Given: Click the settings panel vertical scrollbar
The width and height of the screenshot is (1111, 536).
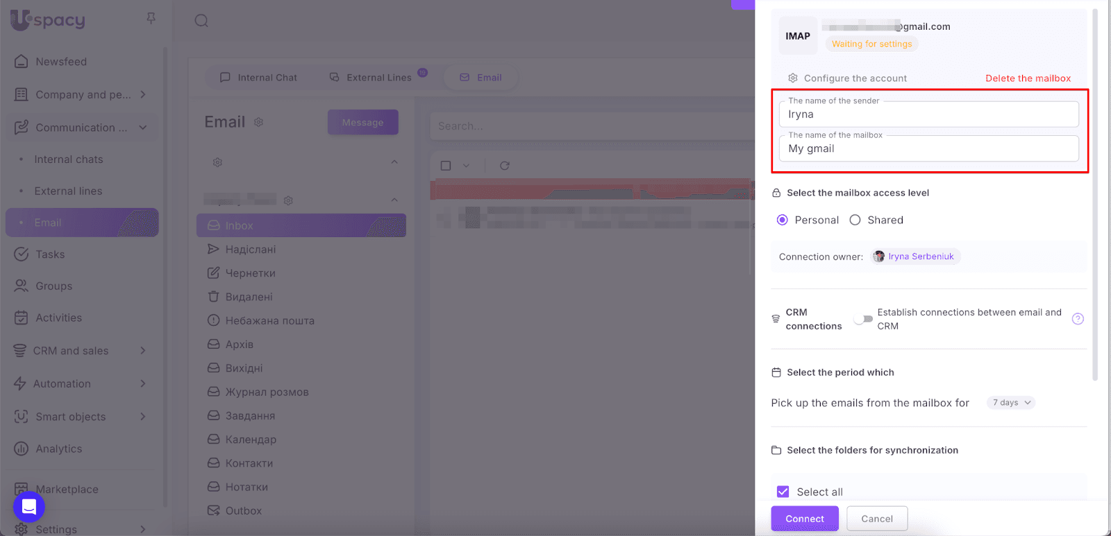Looking at the screenshot, I should [x=1095, y=194].
